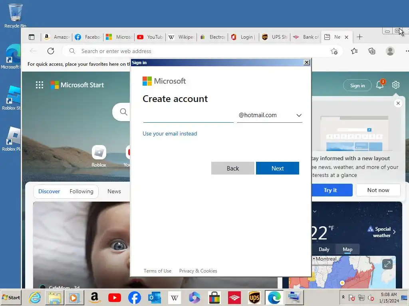The width and height of the screenshot is (409, 306).
Task: Open the Favorites list icon
Action: point(354,51)
